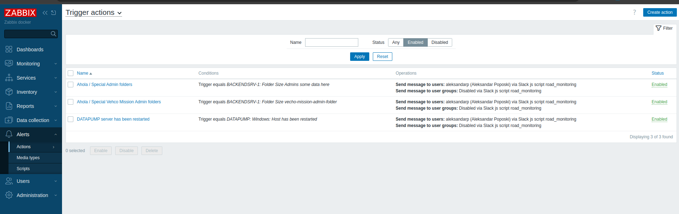Screen dimensions: 679x214
Task: Open DATAPUMP server has been restarted action
Action: tap(113, 119)
